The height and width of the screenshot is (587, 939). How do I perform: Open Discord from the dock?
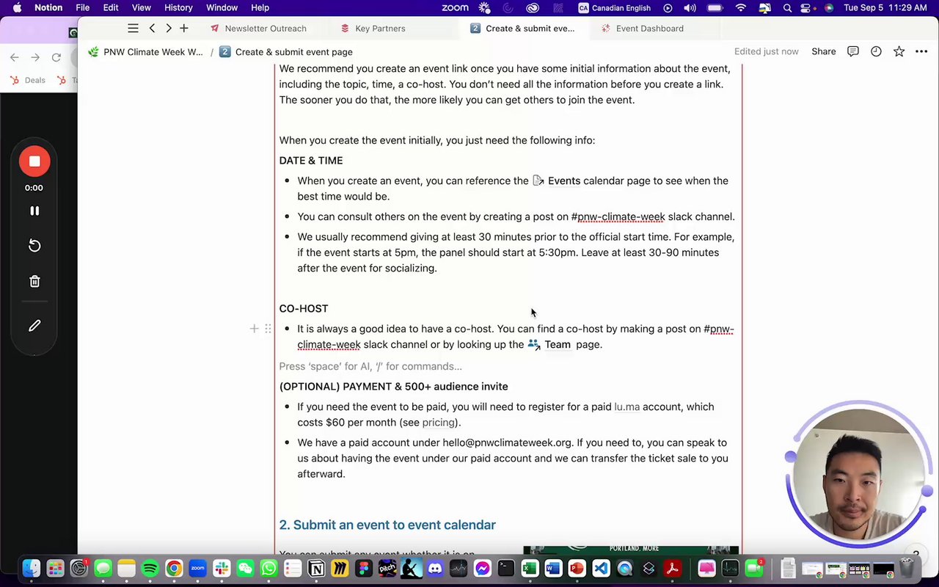(x=435, y=568)
